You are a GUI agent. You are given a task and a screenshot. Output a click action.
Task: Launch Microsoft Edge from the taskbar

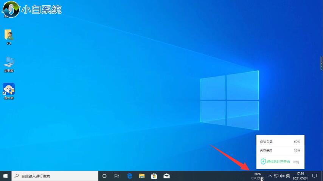129,176
